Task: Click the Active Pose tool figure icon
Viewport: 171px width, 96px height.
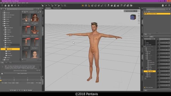Action: 108,5
